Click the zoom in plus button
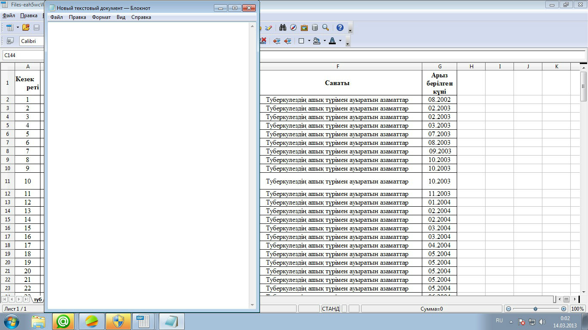This screenshot has height=330, width=588. (564, 309)
